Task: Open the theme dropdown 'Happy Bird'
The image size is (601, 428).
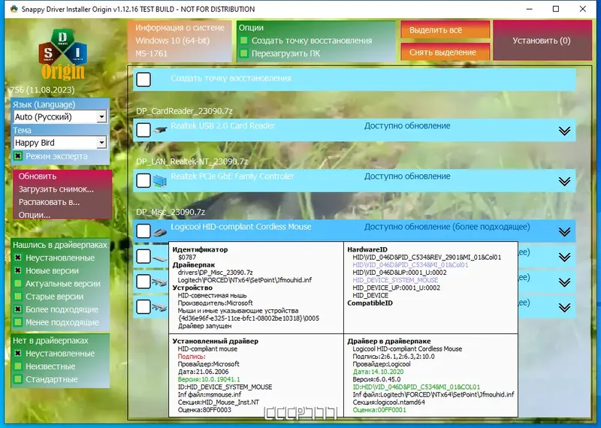Action: 60,143
